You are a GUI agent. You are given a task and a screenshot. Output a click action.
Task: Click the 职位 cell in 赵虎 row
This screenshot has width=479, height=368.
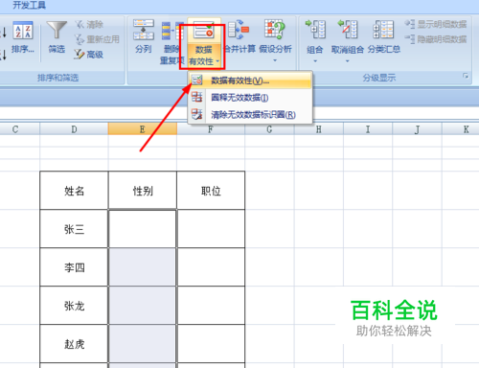coord(211,344)
